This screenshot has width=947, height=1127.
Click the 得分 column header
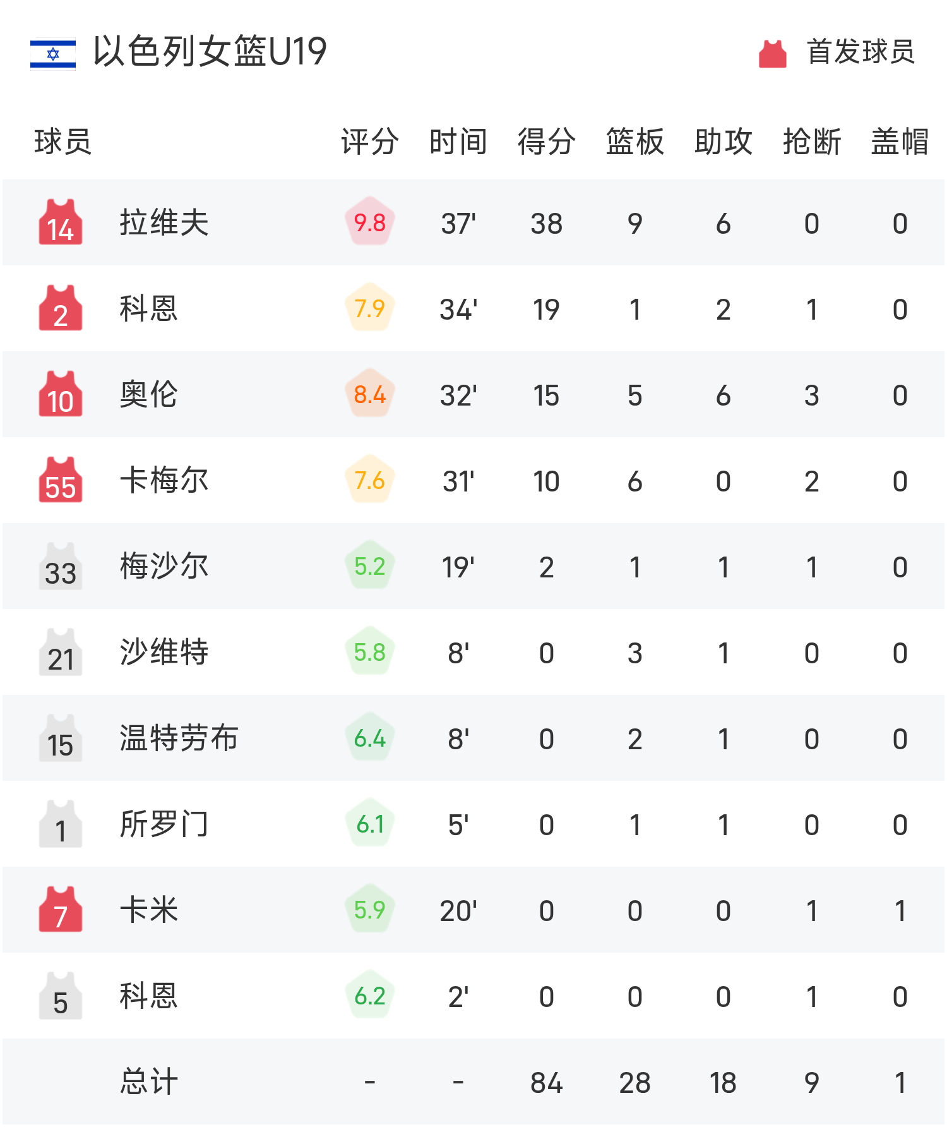[547, 141]
